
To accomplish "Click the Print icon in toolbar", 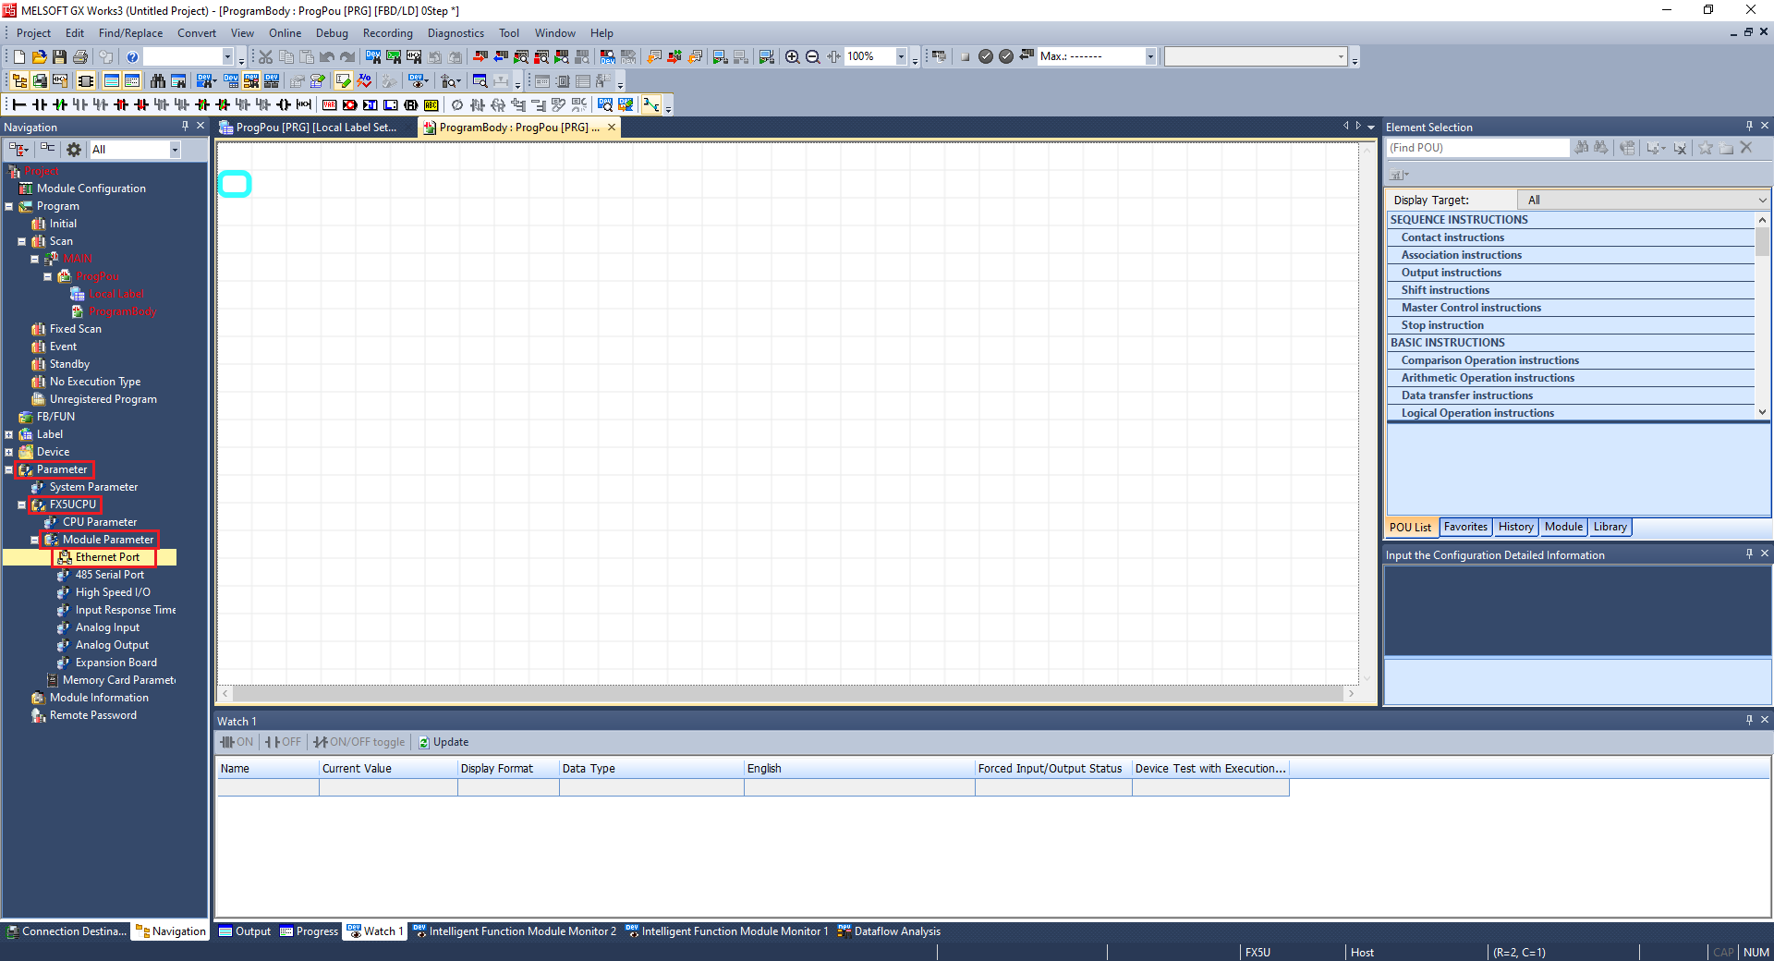I will click(80, 57).
